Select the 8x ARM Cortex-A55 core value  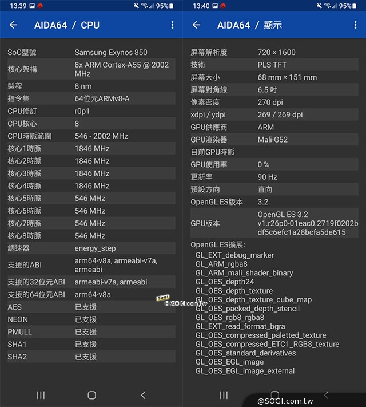[x=122, y=69]
